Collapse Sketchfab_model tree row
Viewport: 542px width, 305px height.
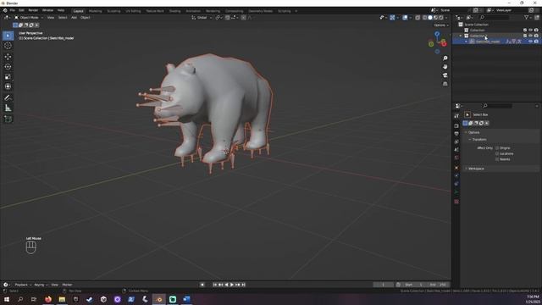pos(466,42)
